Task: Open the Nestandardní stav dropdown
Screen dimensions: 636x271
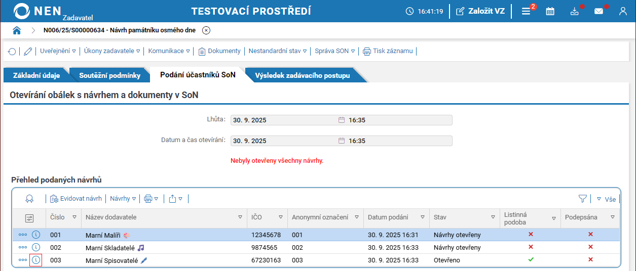Action: [x=278, y=51]
